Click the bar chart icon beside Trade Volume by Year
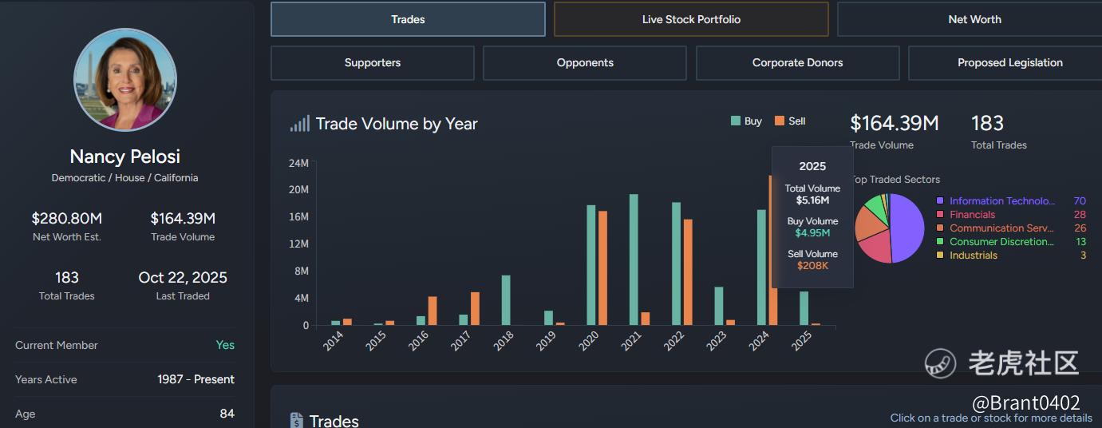The width and height of the screenshot is (1102, 428). pyautogui.click(x=300, y=124)
